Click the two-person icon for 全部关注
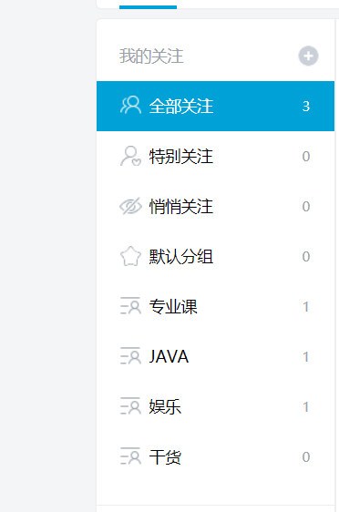Screen dimensions: 339x512 pyautogui.click(x=130, y=105)
